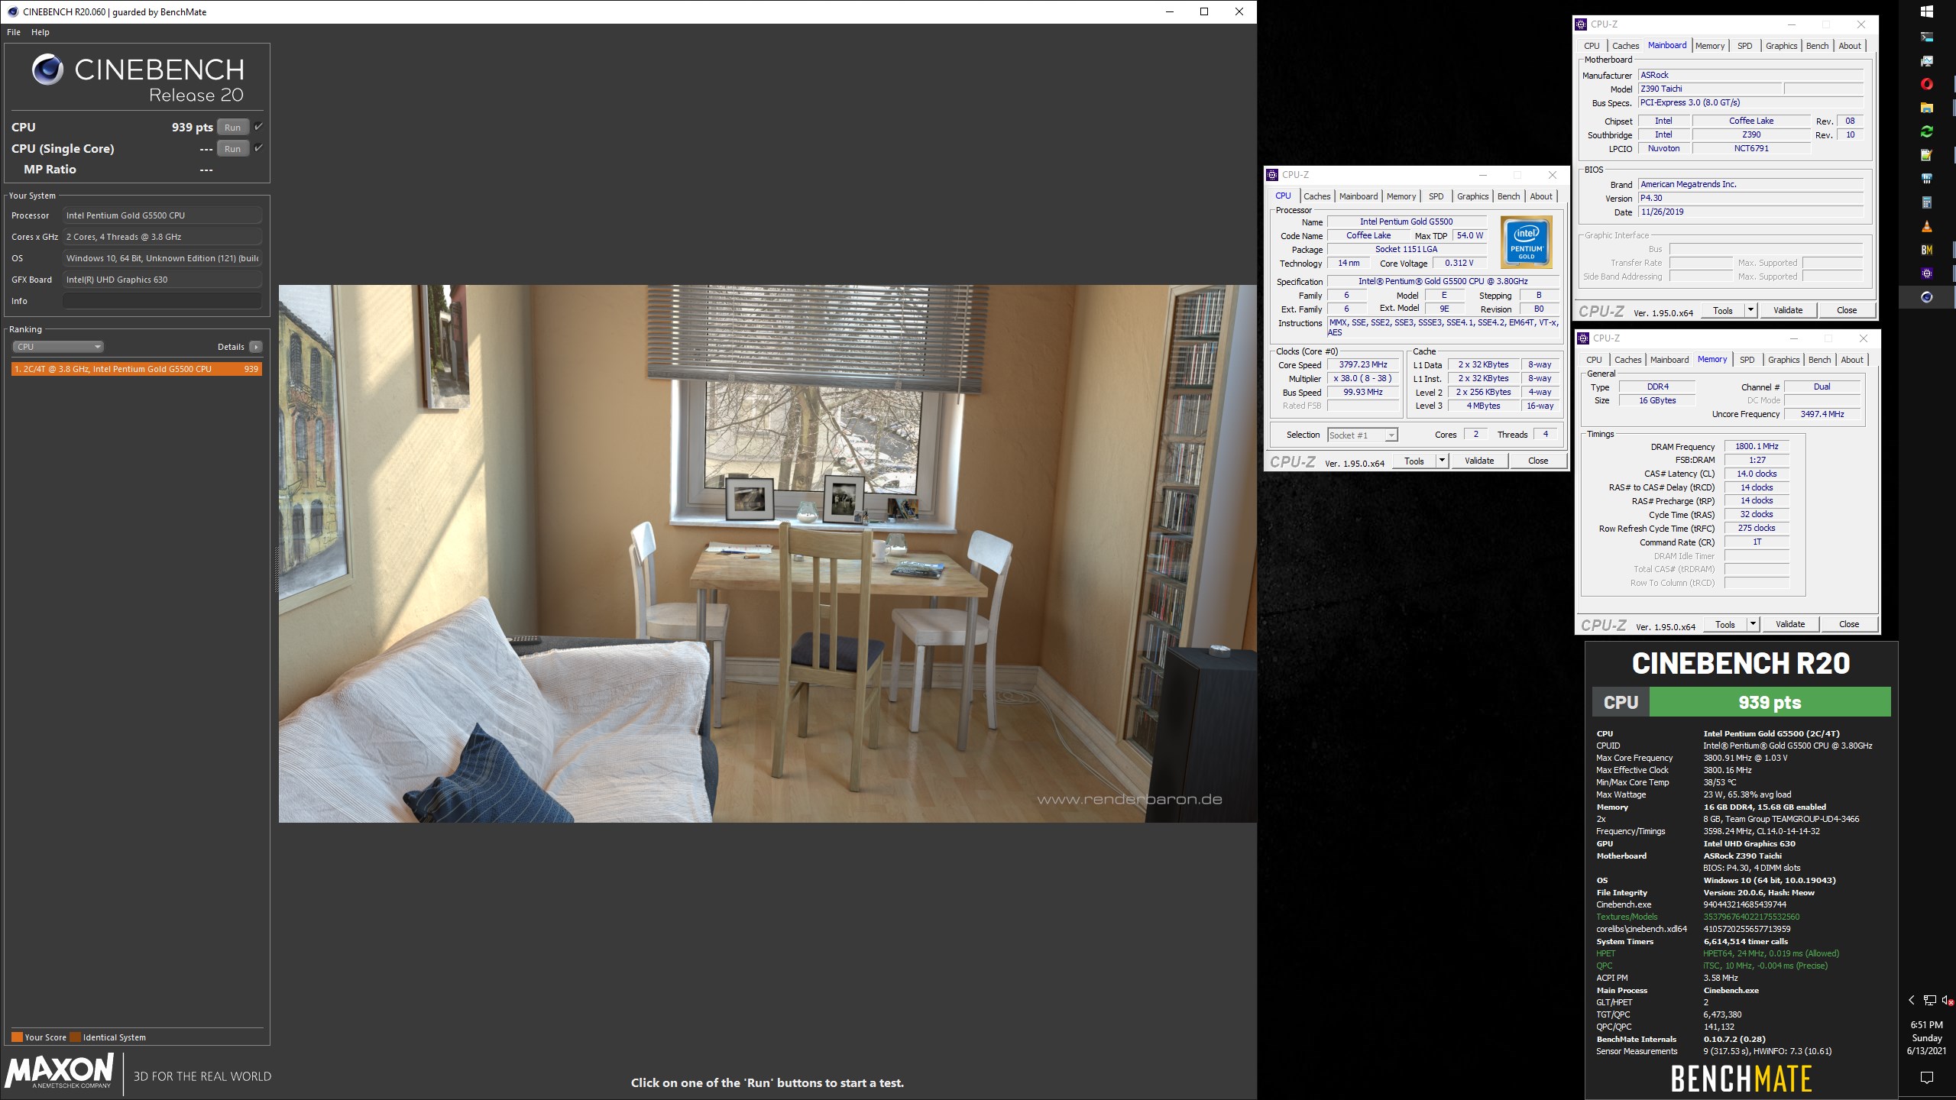Select the 2C/4T Pentium Gold ranking entry

(137, 369)
